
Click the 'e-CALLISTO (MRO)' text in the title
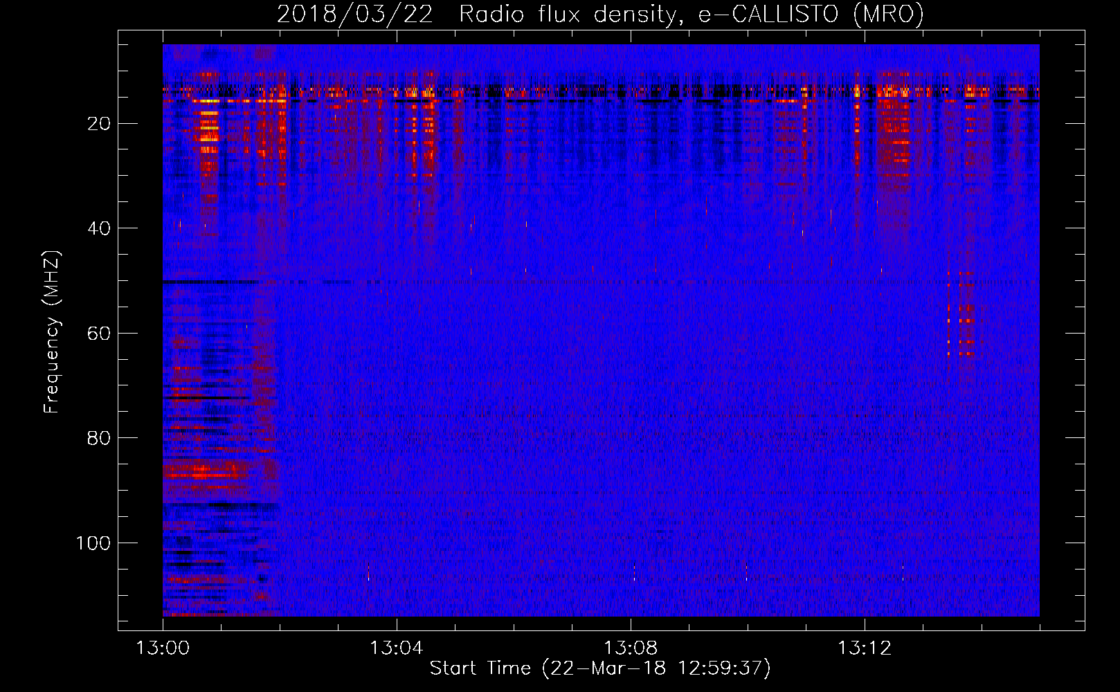pyautogui.click(x=811, y=14)
